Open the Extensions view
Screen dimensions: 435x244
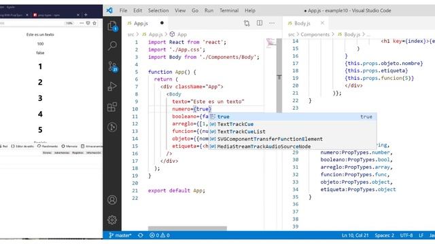coord(112,107)
